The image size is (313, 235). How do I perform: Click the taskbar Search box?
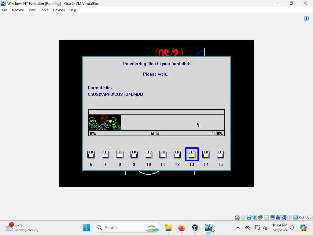[127, 228]
